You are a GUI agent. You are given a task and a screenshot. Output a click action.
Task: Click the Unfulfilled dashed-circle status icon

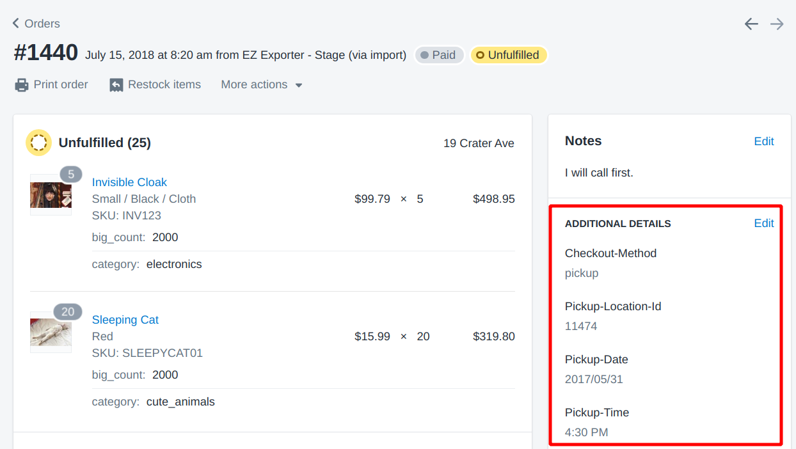point(38,143)
